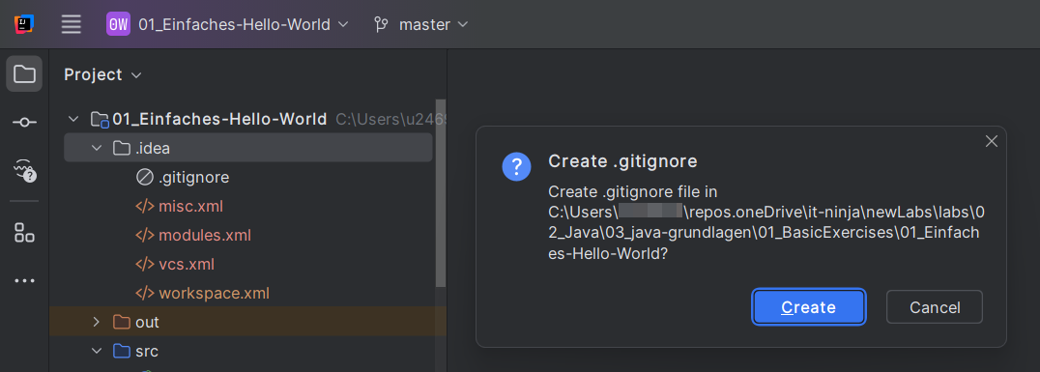Open the master branch dropdown
This screenshot has width=1040, height=372.
click(420, 24)
